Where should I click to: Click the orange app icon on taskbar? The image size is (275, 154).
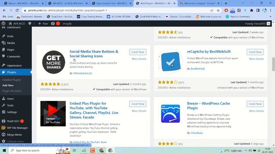pos(92,150)
